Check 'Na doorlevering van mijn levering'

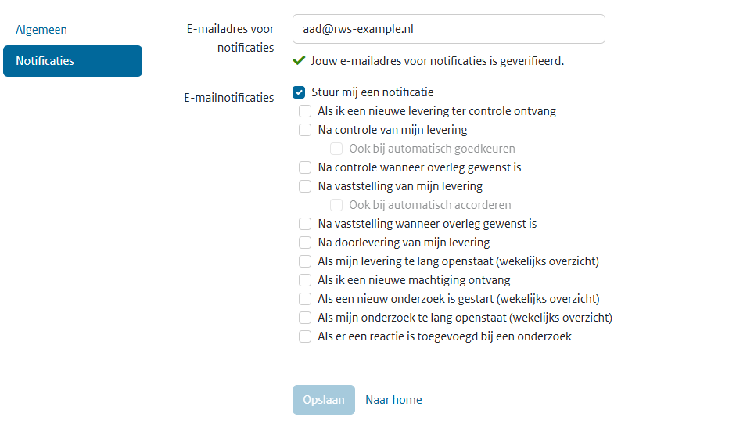(305, 243)
